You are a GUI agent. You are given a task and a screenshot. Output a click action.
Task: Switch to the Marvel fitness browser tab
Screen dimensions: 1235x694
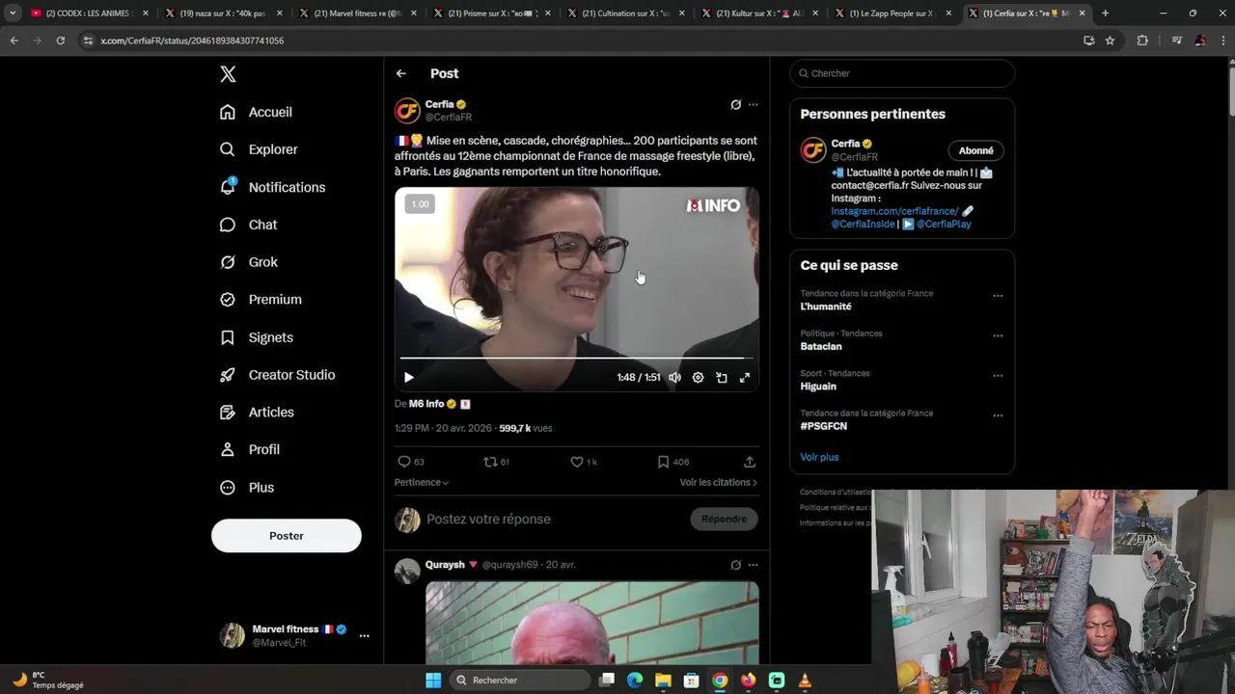356,13
